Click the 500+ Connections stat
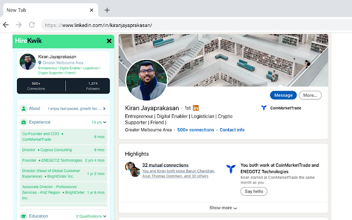The image size is (352, 220). click(x=36, y=86)
